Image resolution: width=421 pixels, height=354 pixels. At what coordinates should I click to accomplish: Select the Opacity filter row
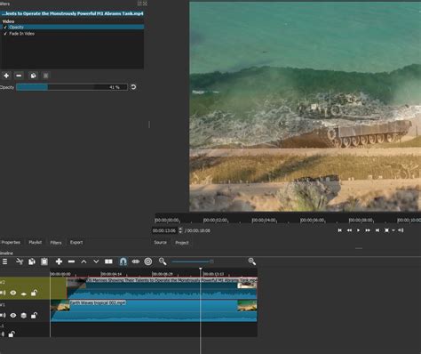[x=72, y=27]
